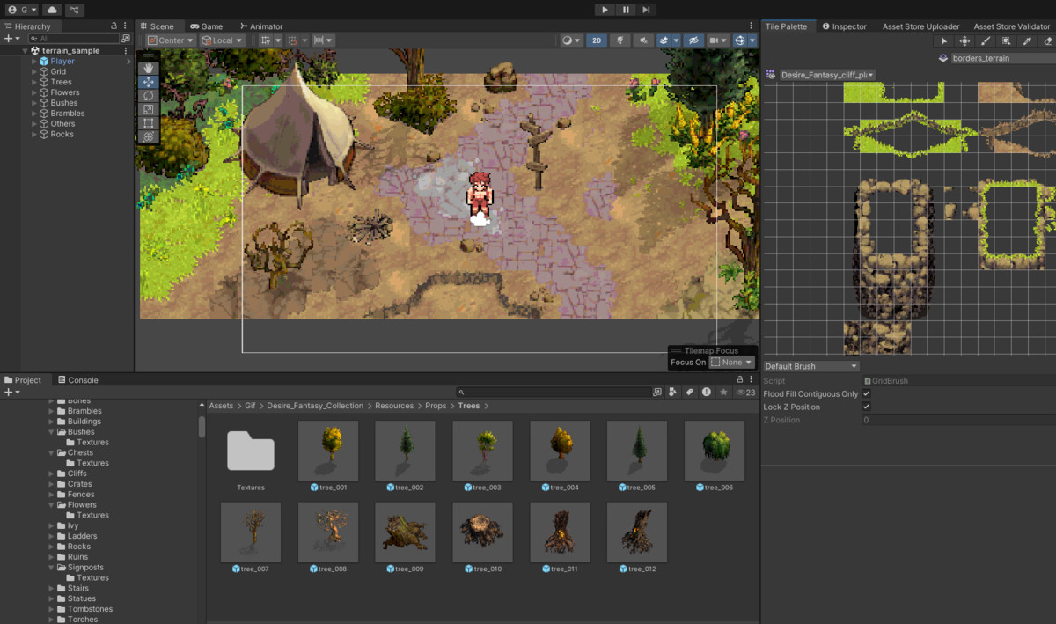Switch to the Game tab
This screenshot has height=624, width=1056.
pos(207,26)
